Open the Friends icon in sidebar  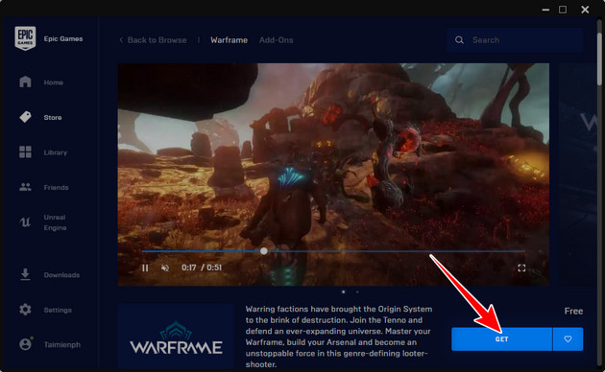click(x=25, y=187)
